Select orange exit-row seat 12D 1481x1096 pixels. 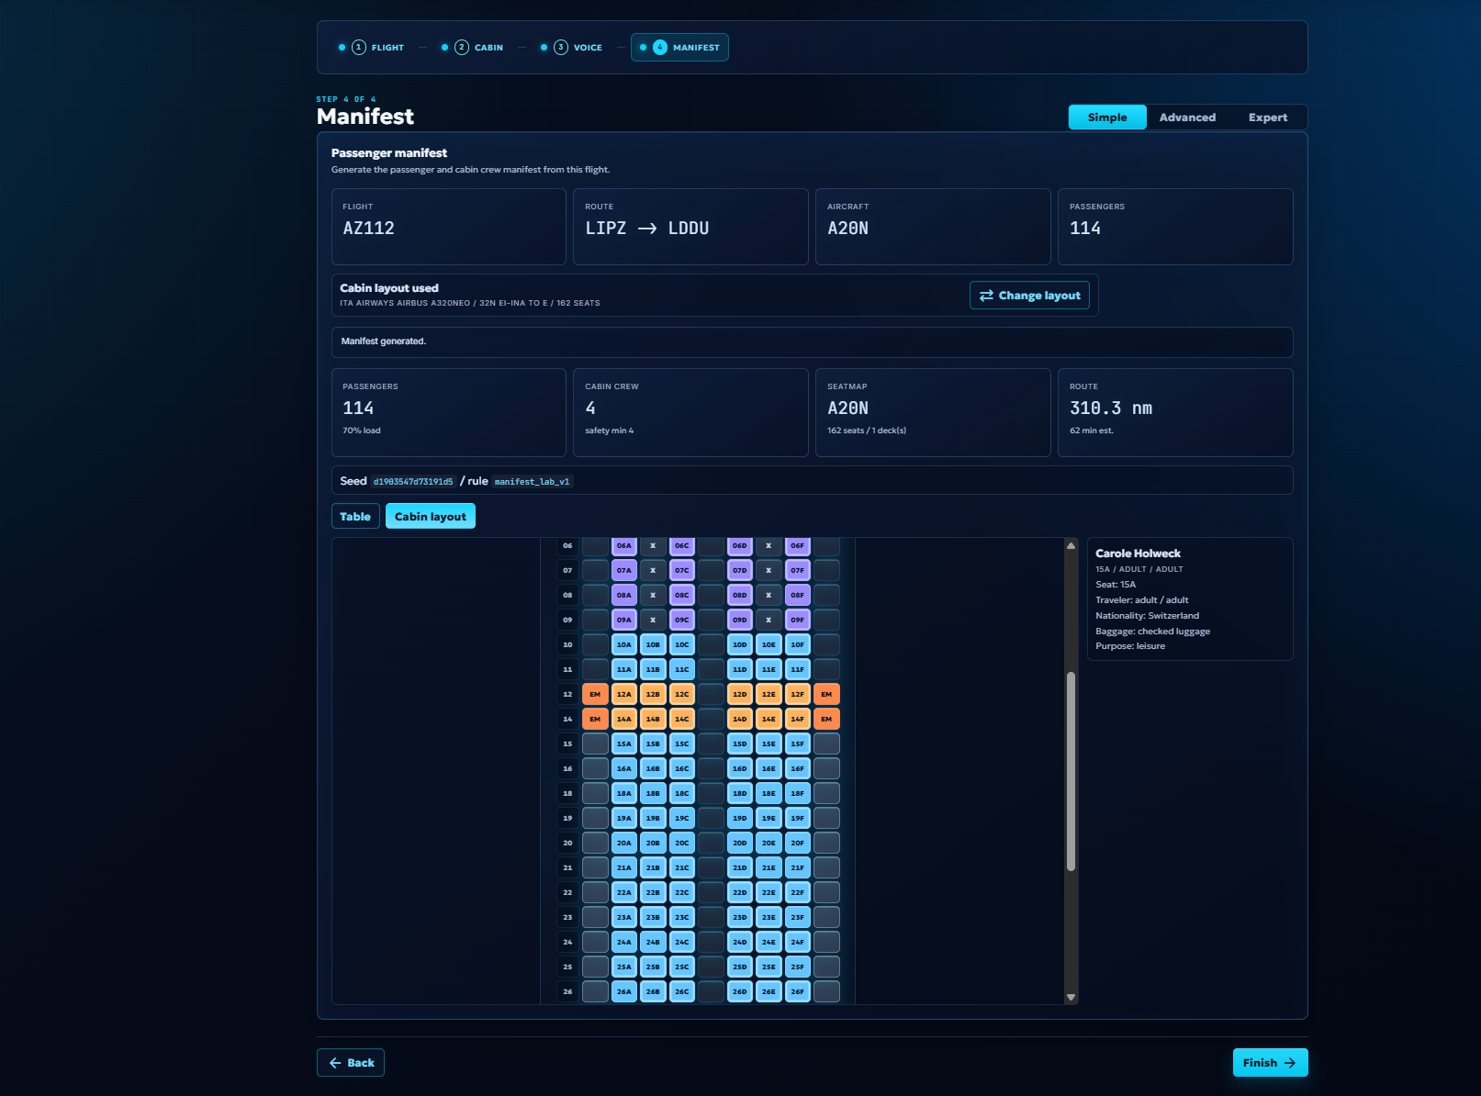739,694
